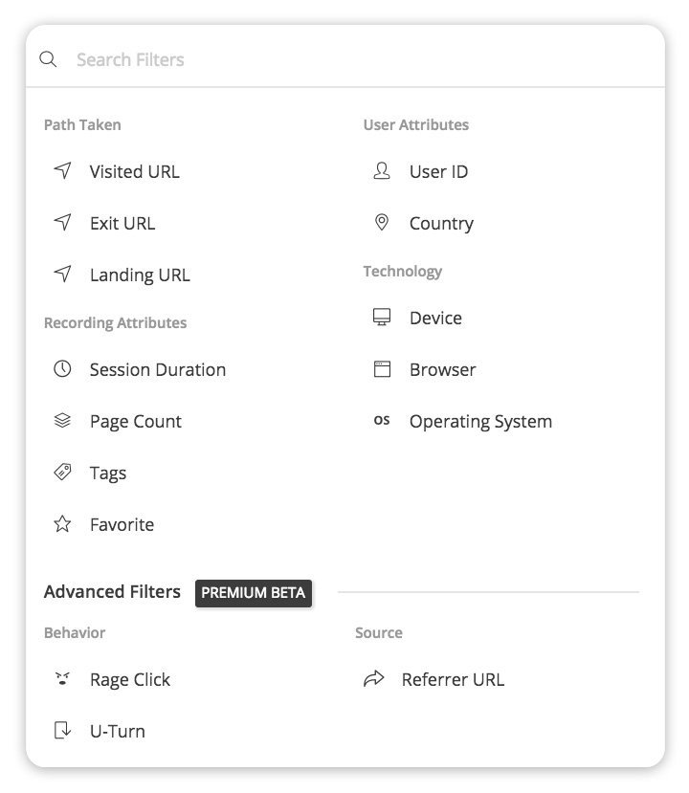Select the Referrer URL share arrow icon
The width and height of the screenshot is (689, 793).
pos(374,679)
